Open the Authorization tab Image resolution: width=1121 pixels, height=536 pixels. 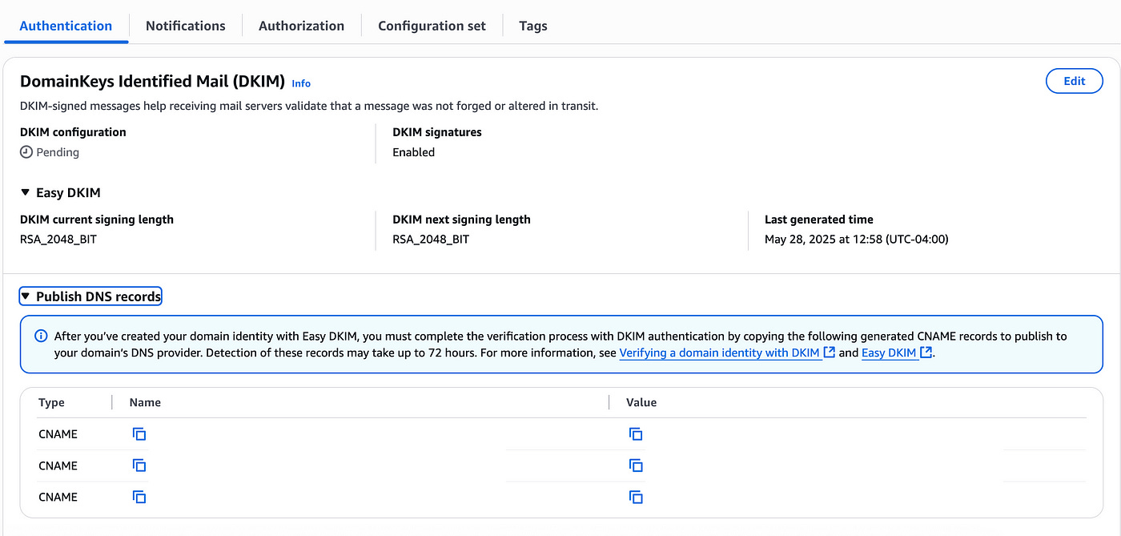coord(301,26)
